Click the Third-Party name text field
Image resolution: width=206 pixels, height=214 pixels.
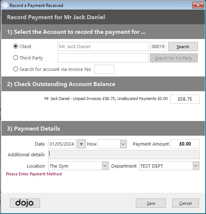[103, 58]
